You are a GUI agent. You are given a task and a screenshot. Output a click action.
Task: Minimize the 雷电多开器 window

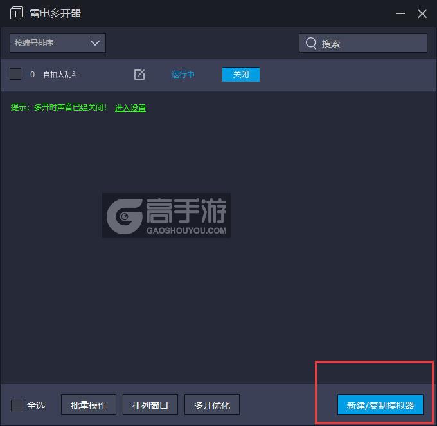(x=400, y=14)
